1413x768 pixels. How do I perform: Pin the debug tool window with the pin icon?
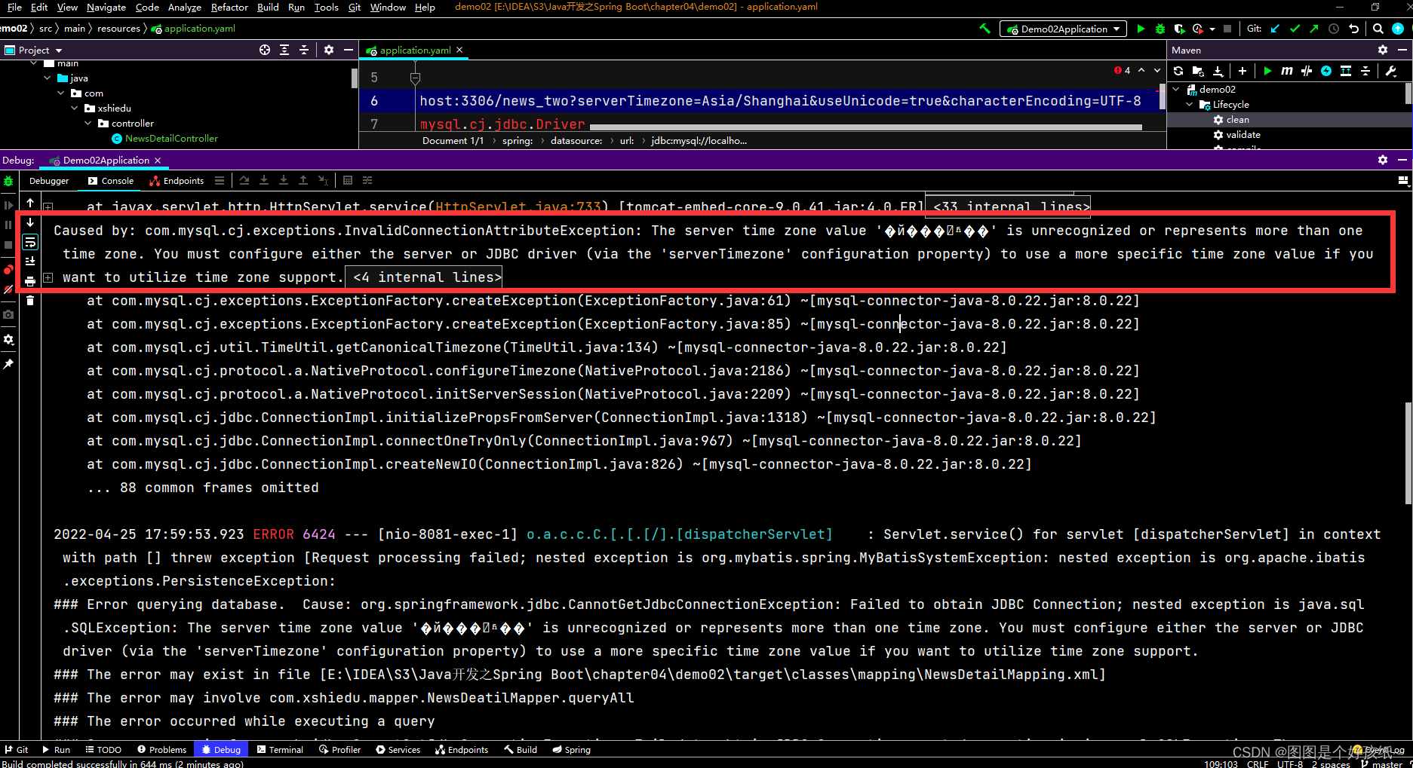[x=8, y=365]
